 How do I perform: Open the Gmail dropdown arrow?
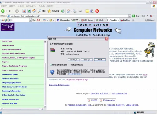41,20
